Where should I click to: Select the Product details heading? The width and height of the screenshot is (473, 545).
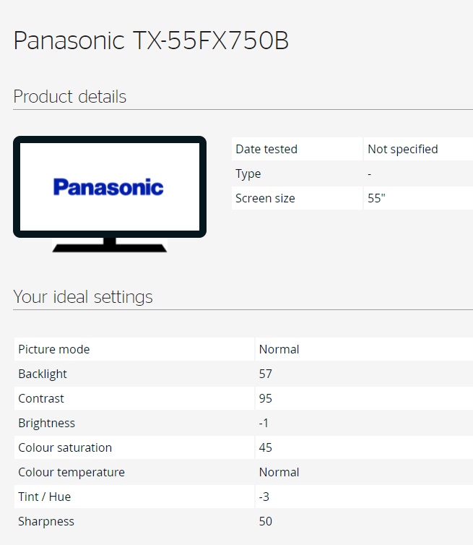coord(70,97)
